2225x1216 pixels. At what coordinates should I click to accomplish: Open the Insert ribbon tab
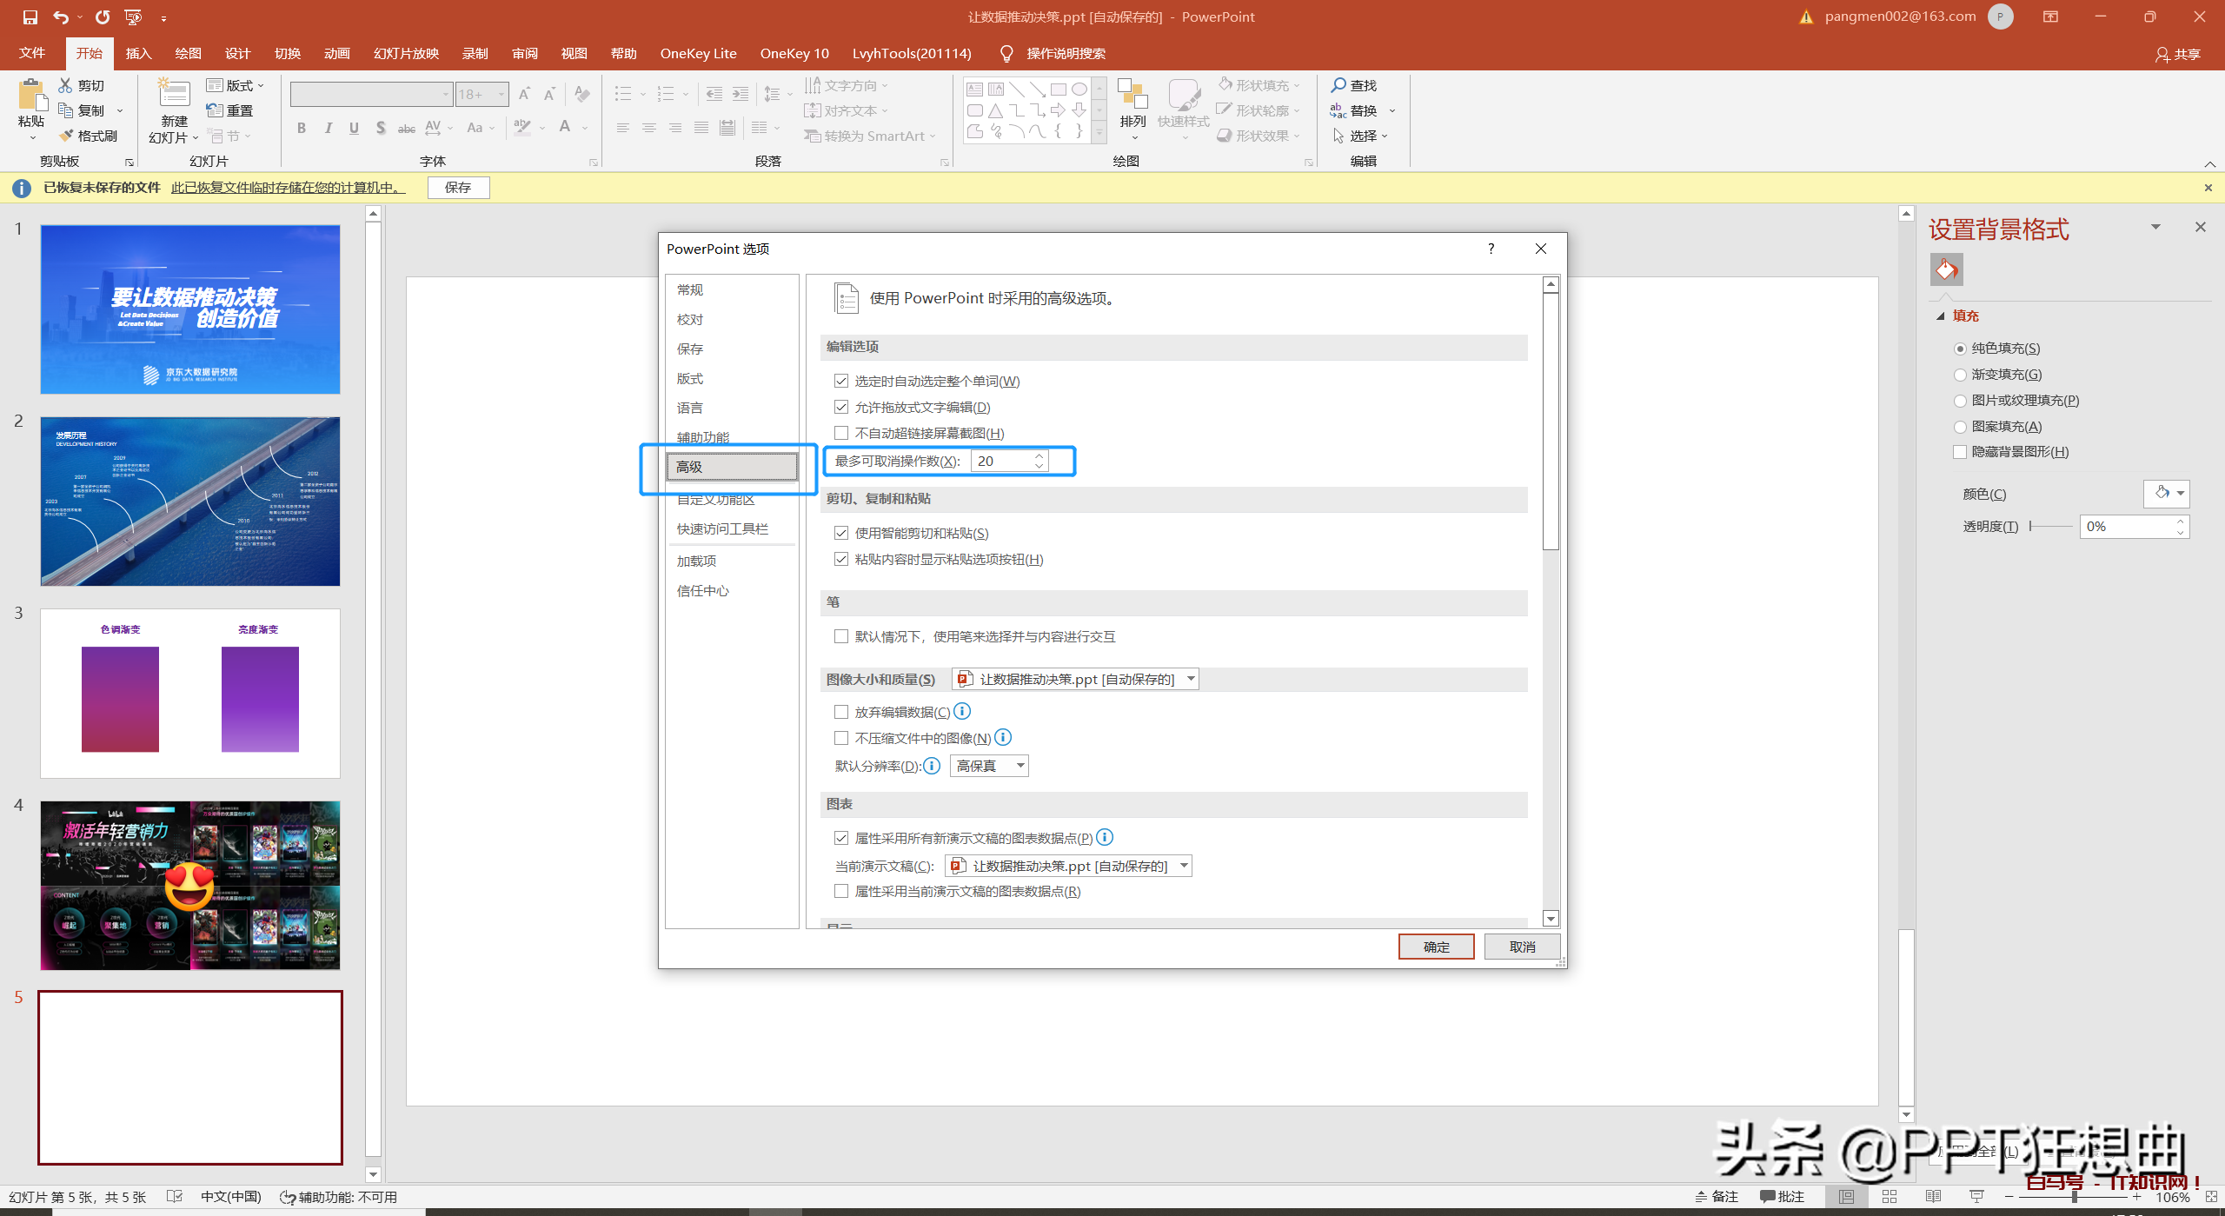tap(138, 53)
